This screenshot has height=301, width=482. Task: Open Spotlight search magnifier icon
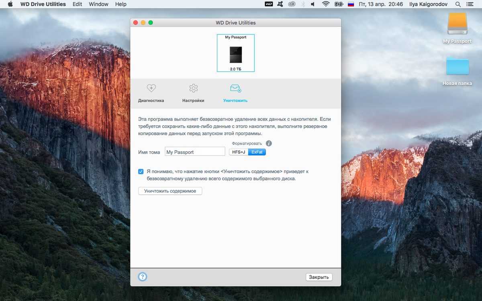point(458,4)
